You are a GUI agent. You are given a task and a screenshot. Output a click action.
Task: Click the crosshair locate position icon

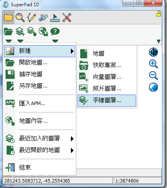tap(153, 52)
